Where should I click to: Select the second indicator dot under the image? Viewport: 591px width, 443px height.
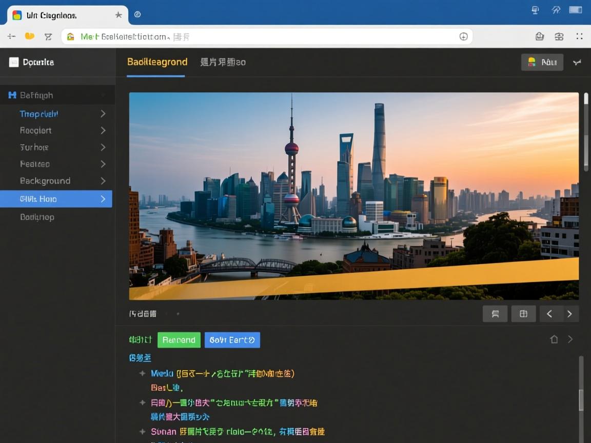[177, 314]
